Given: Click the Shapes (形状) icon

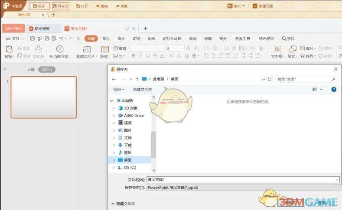Looking at the screenshot, I should (292, 49).
